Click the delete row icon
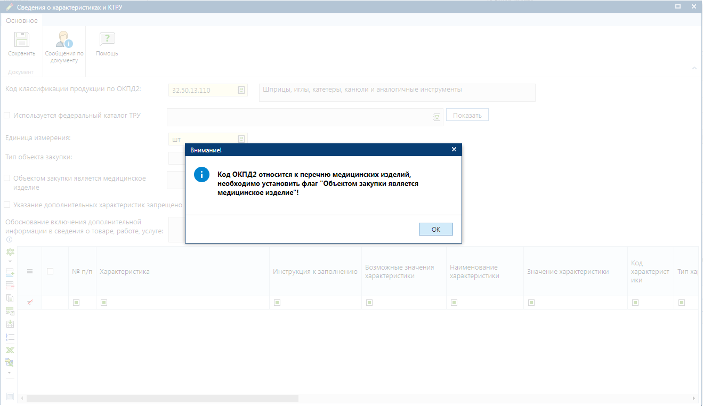703x406 pixels. pyautogui.click(x=10, y=286)
